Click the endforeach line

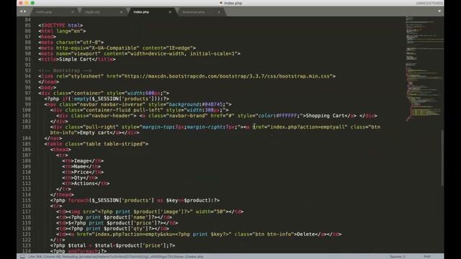(79, 251)
